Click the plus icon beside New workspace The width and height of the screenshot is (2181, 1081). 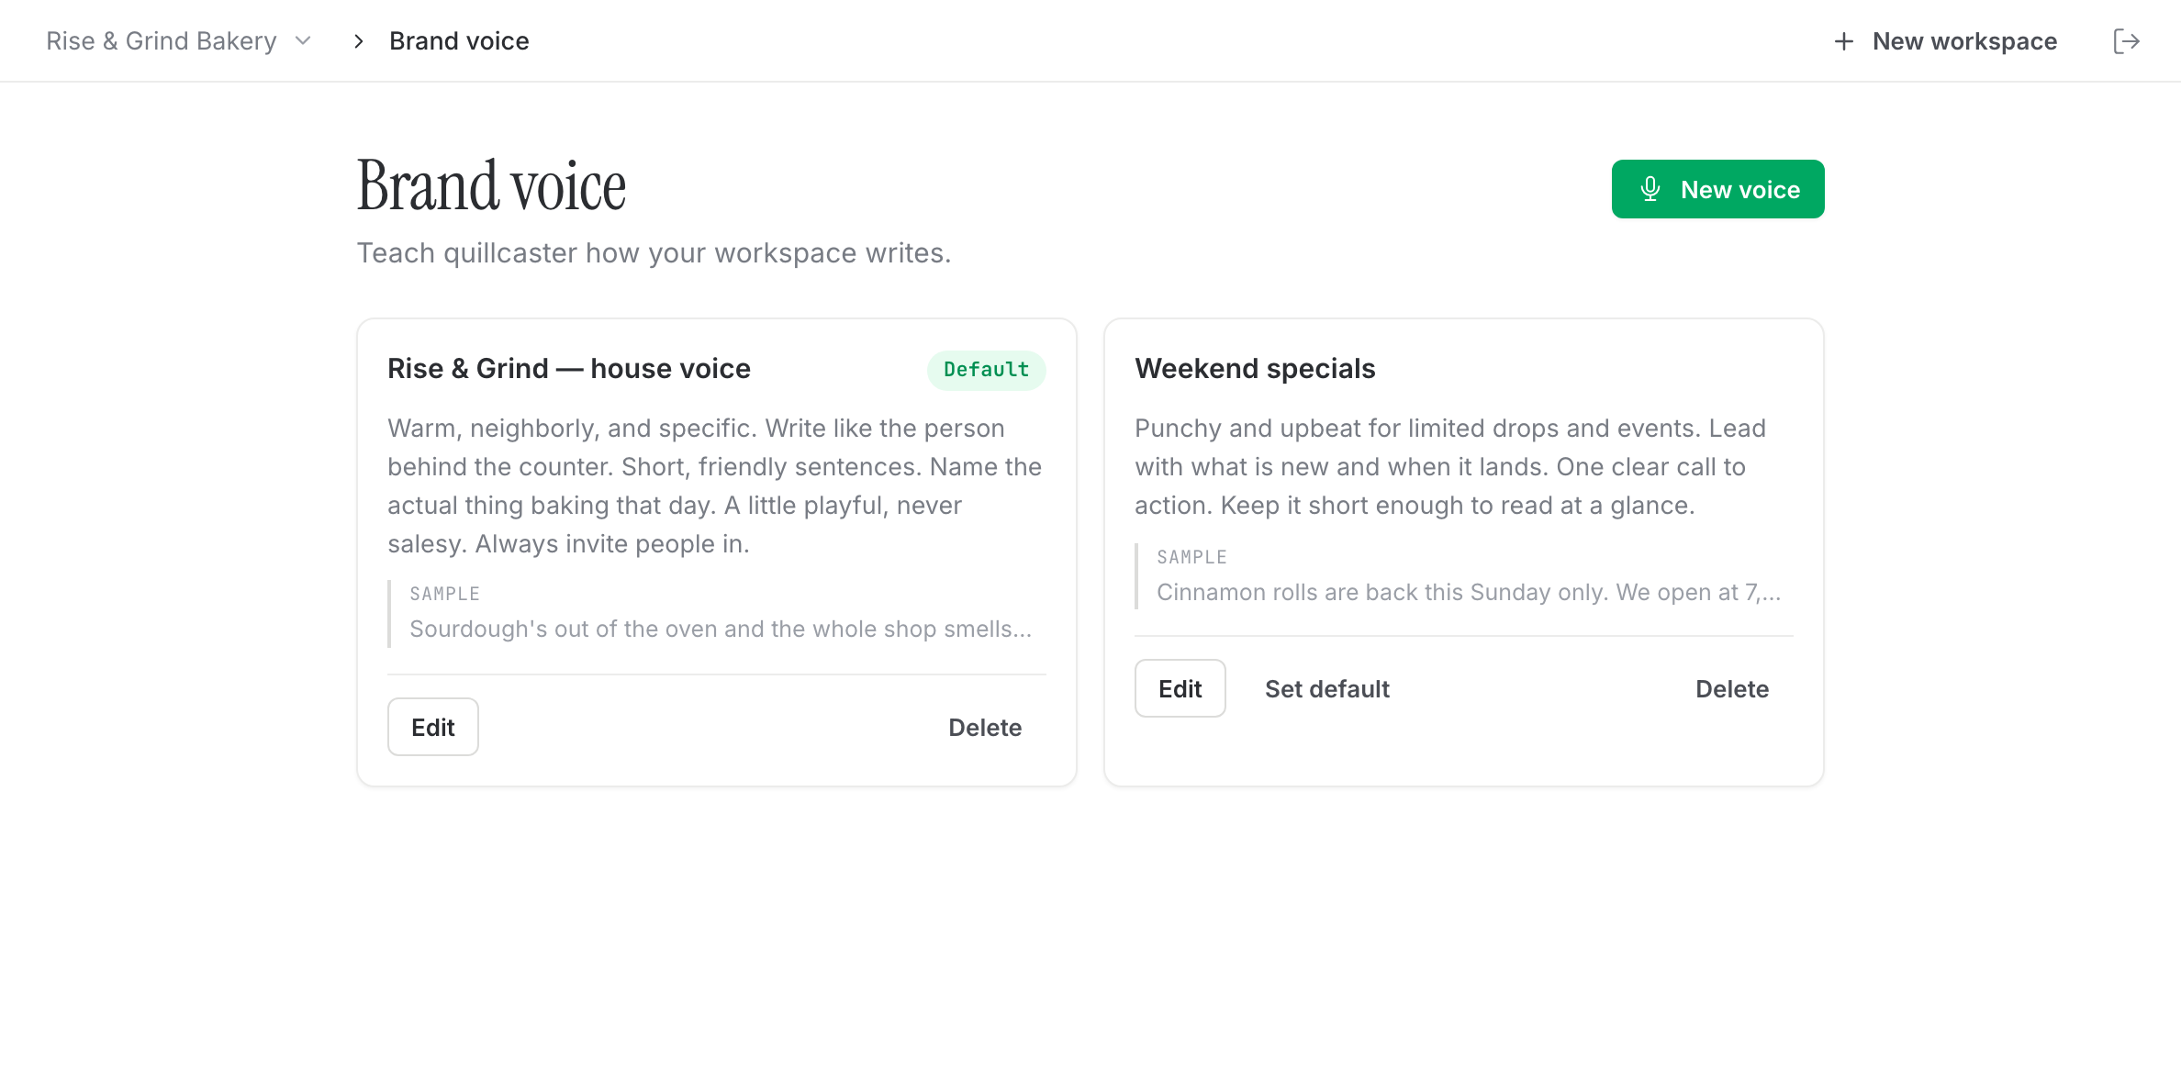coord(1843,41)
